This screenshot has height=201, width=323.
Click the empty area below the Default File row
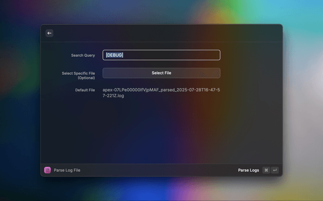click(161, 131)
